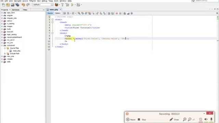Click the Draw pencil button in recorder
The image size is (219, 123).
click(174, 120)
